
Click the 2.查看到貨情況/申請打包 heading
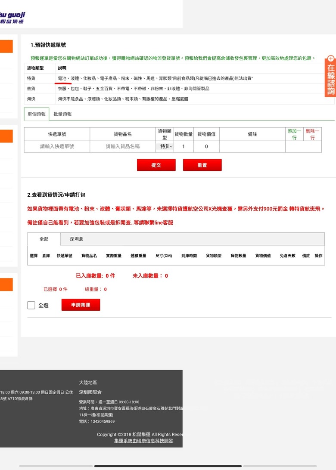click(x=56, y=195)
